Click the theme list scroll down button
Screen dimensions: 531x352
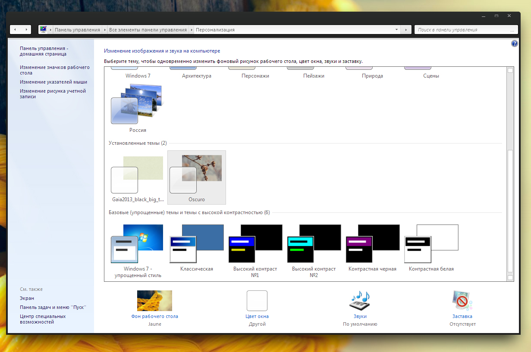tap(510, 277)
